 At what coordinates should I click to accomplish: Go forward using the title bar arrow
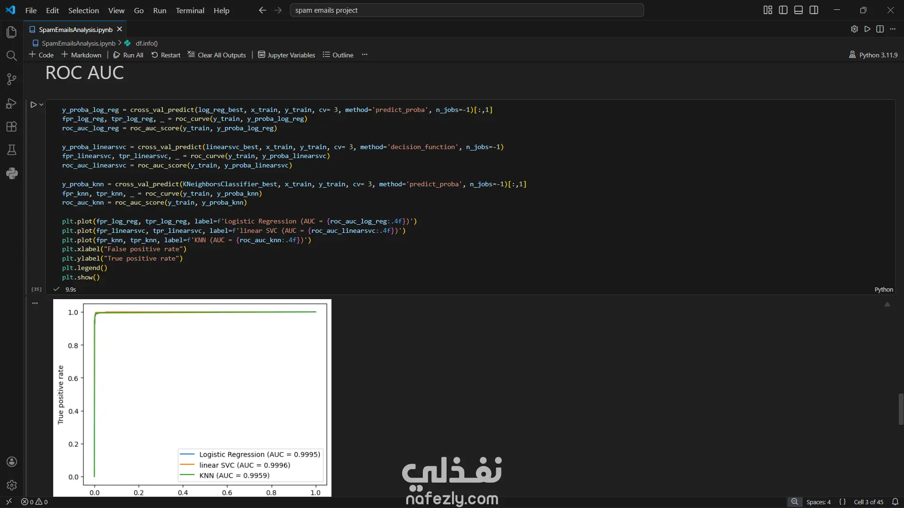tap(278, 10)
